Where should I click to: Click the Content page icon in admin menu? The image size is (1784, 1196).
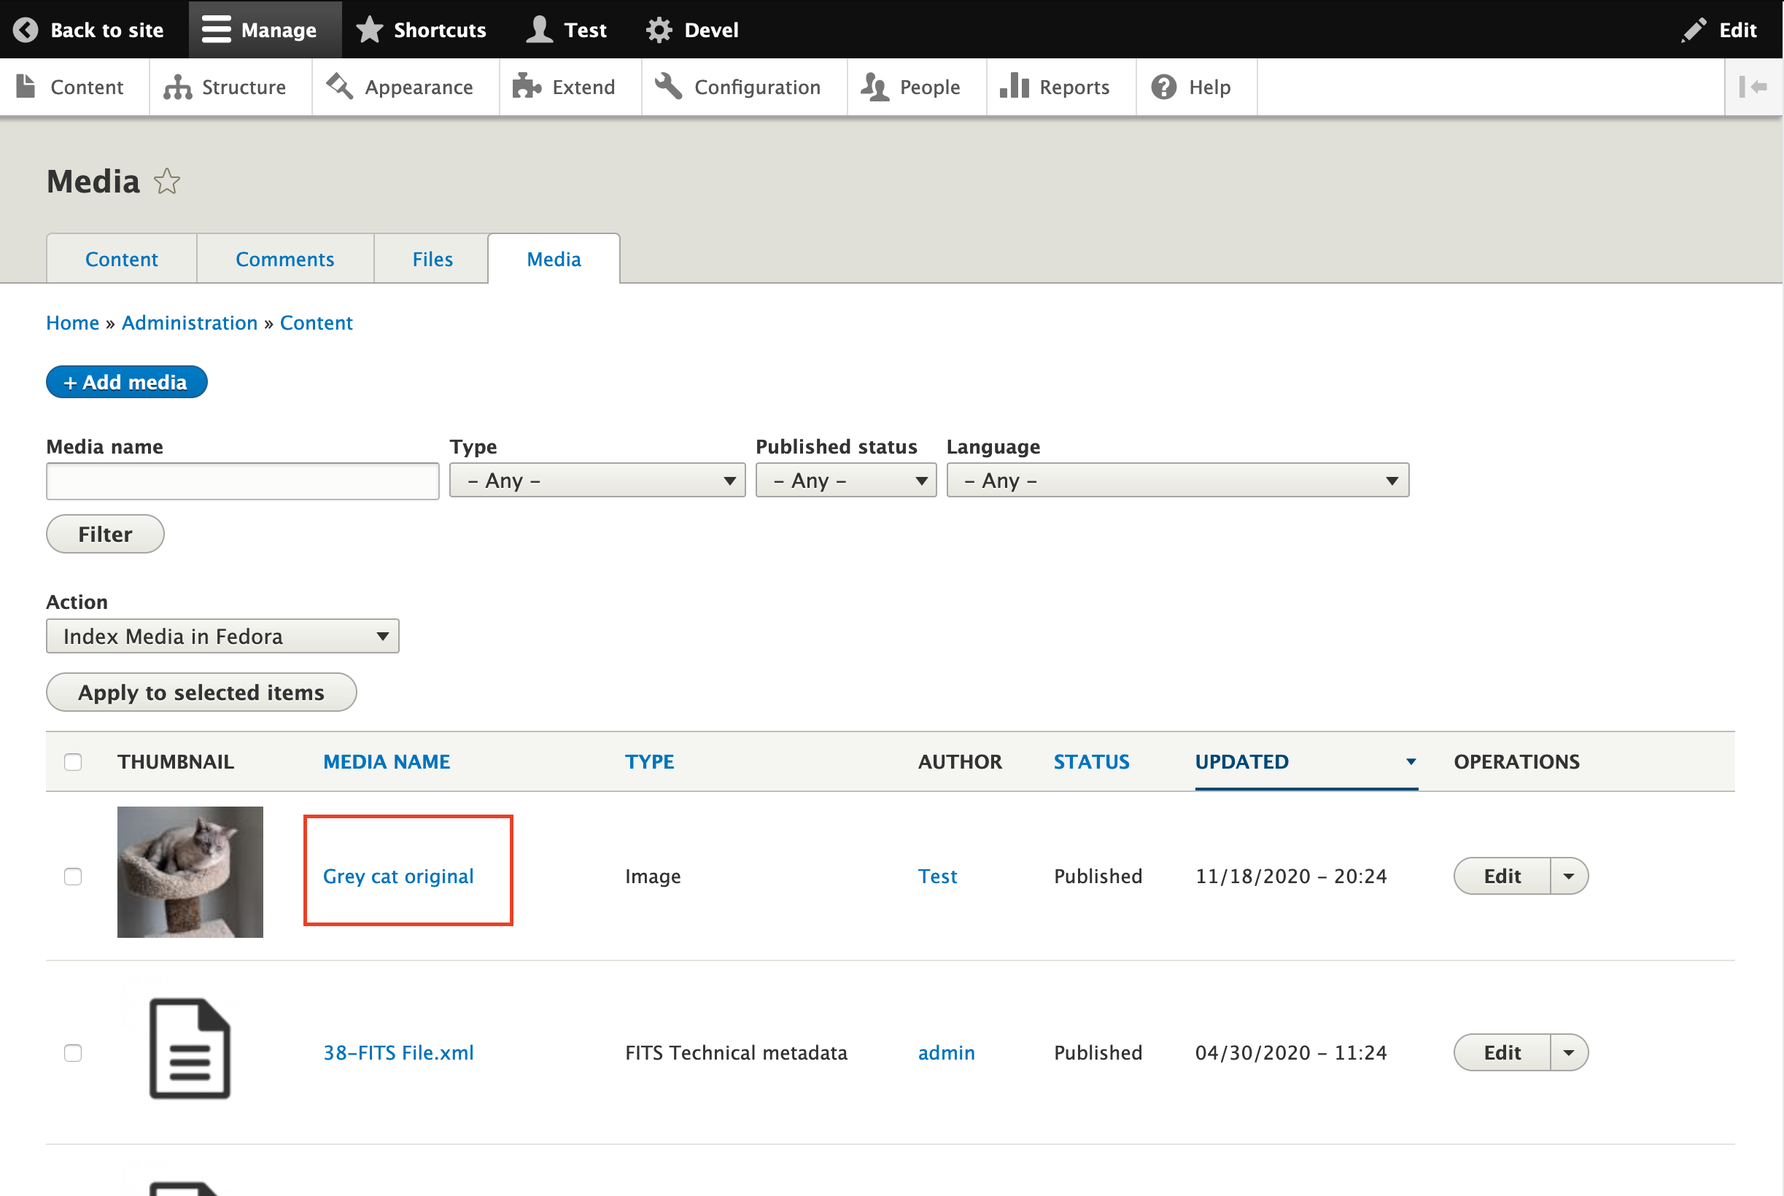tap(26, 86)
